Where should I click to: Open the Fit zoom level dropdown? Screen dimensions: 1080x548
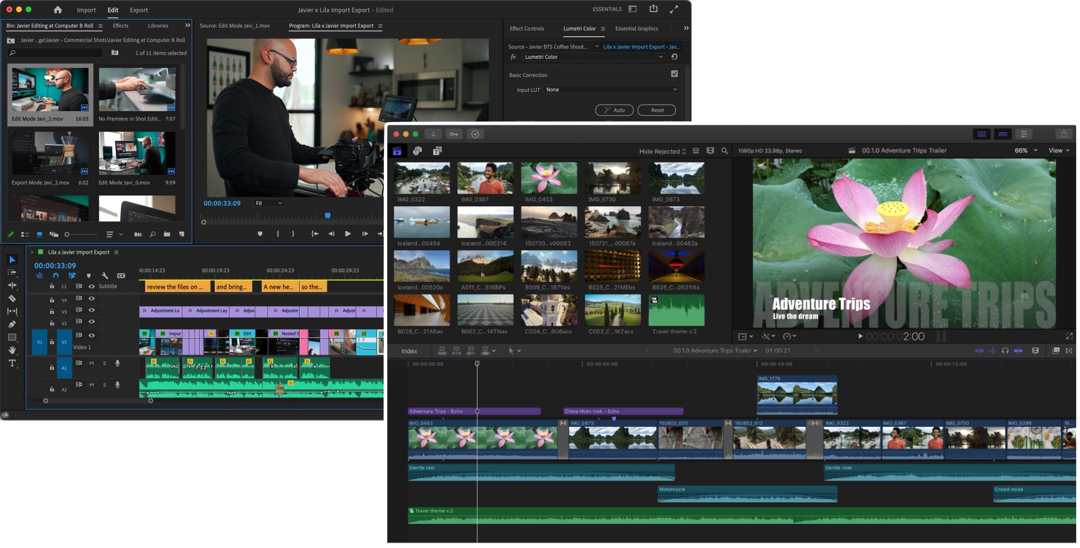click(x=269, y=203)
